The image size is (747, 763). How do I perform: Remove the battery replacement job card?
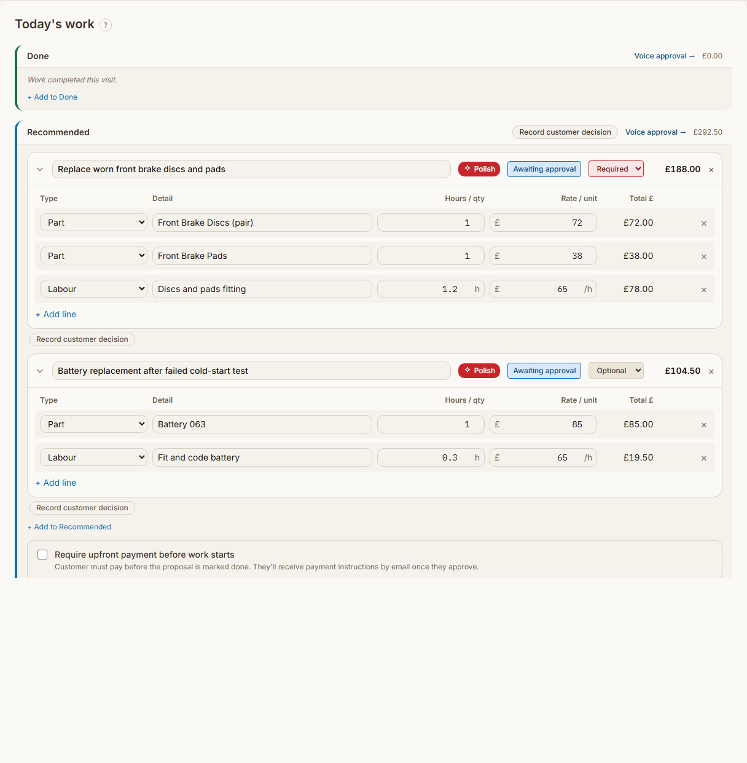(711, 371)
